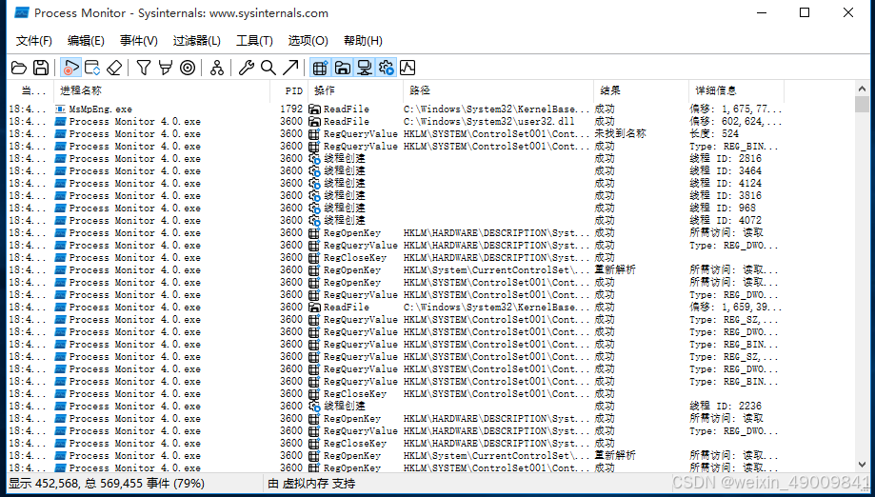Click the detail cell 长度: 524
Screen dimensions: 875x497
[x=714, y=134]
